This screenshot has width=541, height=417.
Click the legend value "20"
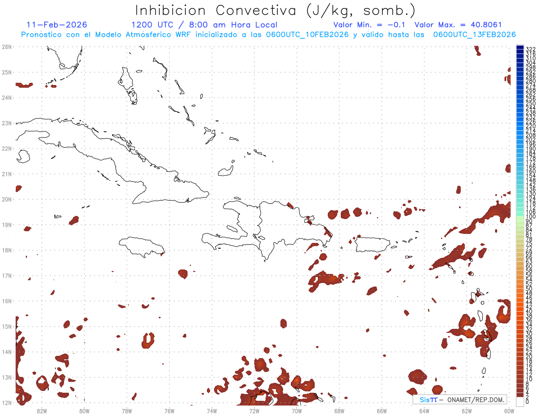point(529,357)
